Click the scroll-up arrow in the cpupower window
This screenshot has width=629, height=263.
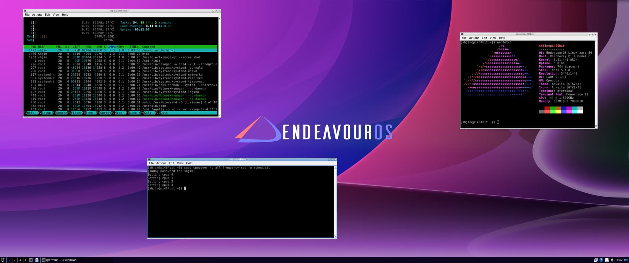pos(335,167)
